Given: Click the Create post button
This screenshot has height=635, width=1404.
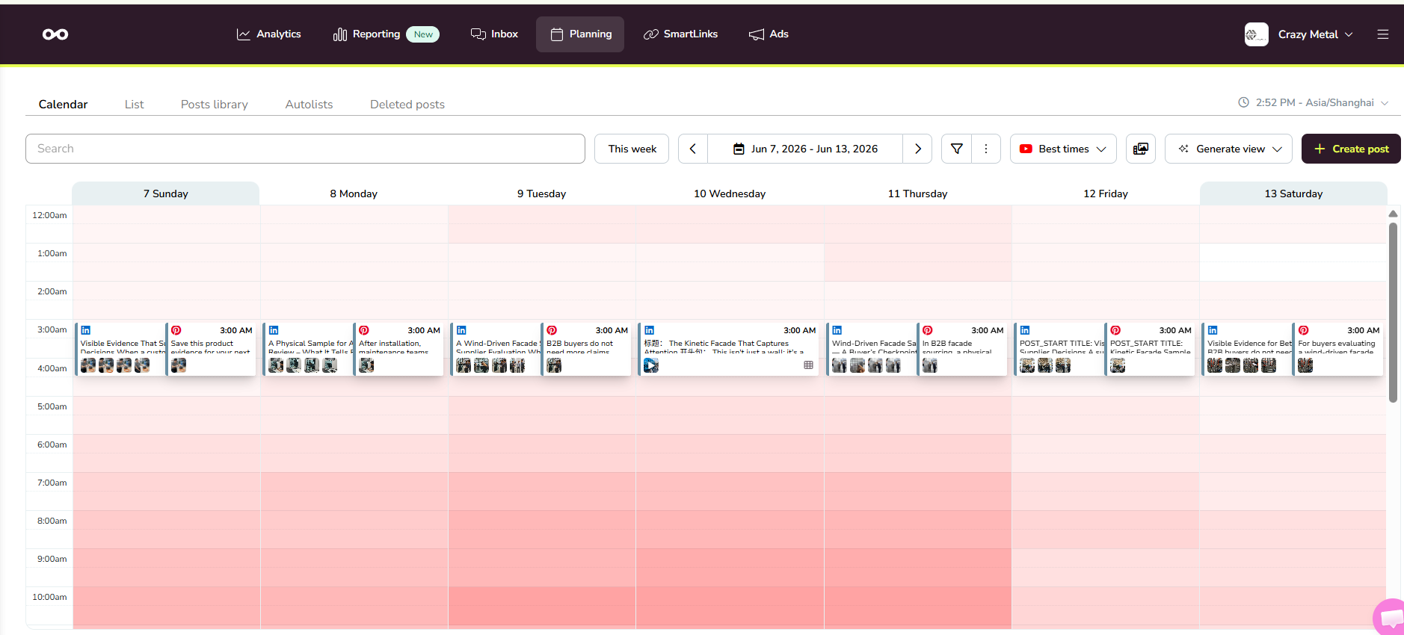Looking at the screenshot, I should pos(1351,149).
